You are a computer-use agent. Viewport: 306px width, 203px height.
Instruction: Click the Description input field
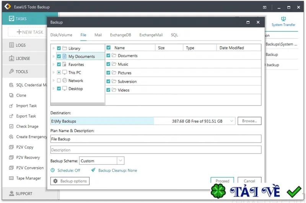pos(156,150)
